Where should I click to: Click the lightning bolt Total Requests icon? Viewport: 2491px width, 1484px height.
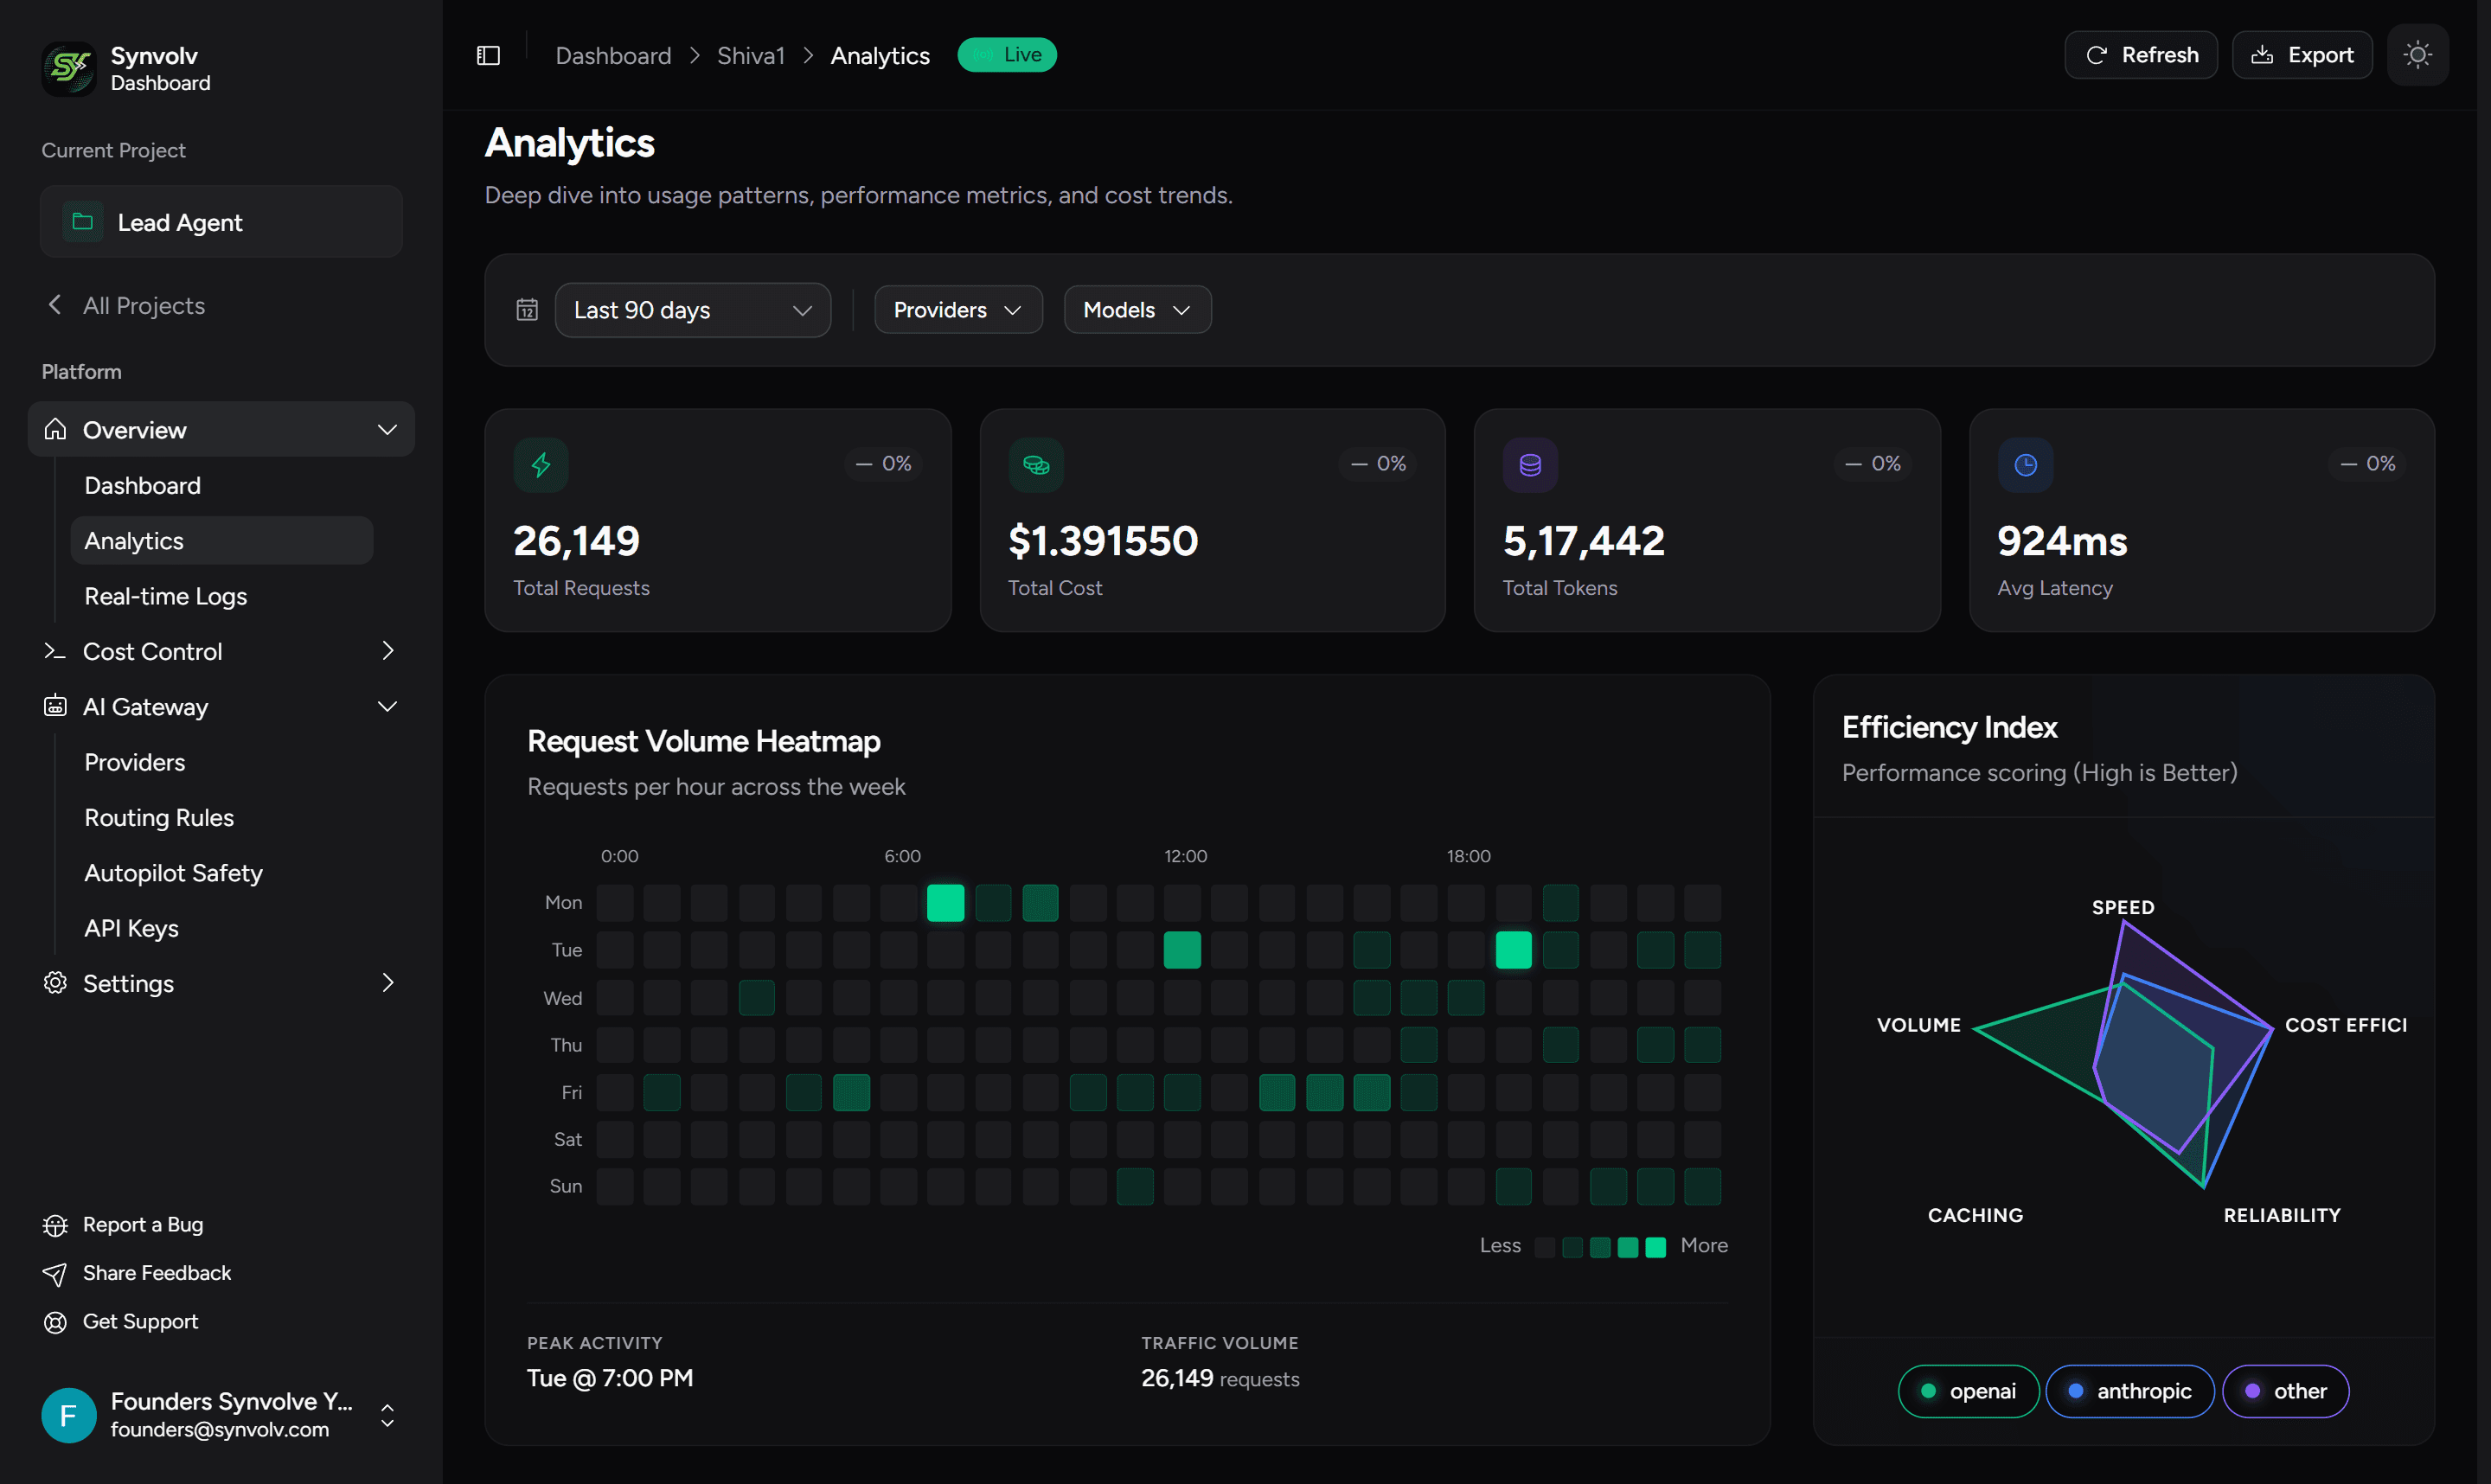click(x=541, y=464)
